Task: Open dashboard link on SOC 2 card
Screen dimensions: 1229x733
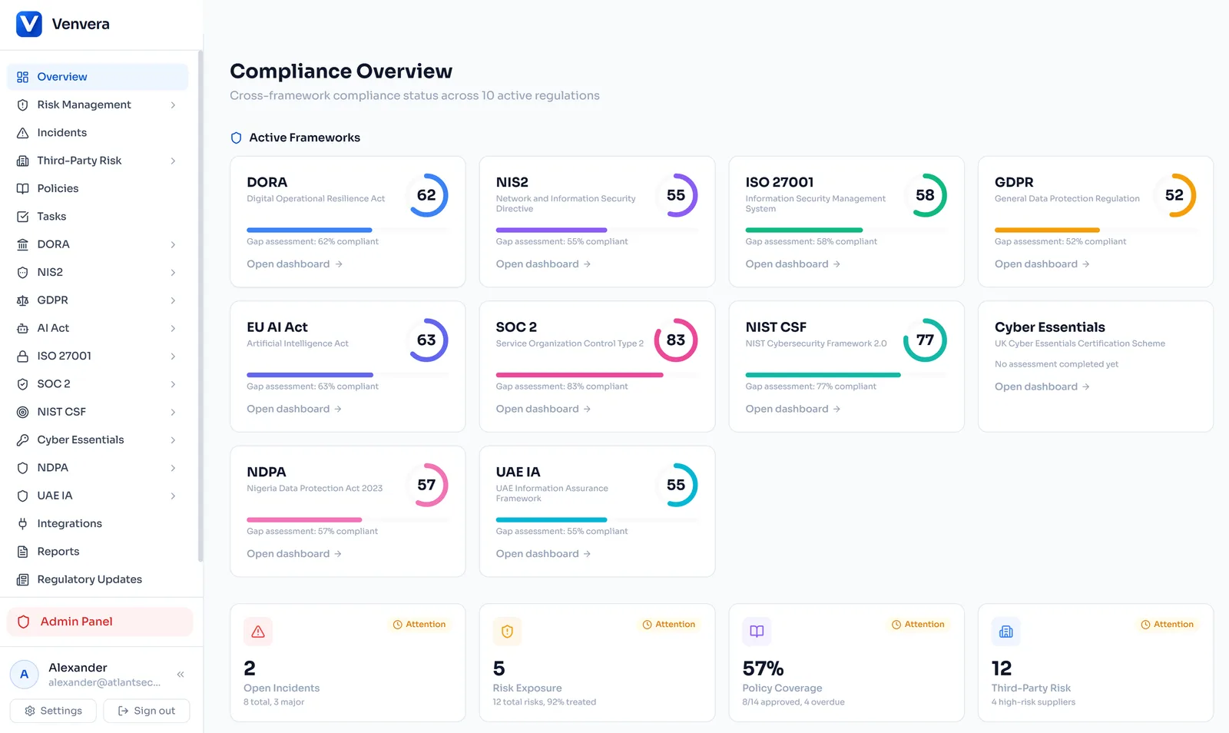Action: coord(544,409)
